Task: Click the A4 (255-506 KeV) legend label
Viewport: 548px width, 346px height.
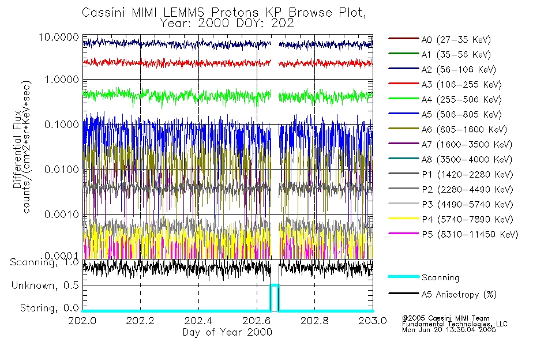Action: [461, 100]
